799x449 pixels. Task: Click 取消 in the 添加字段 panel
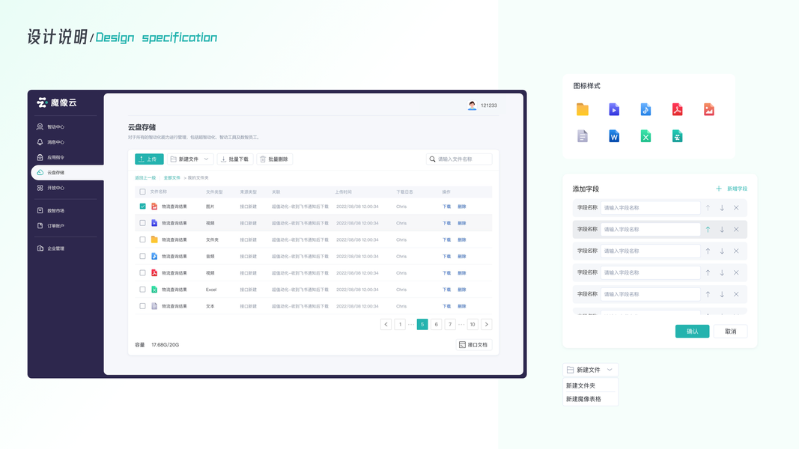click(730, 332)
